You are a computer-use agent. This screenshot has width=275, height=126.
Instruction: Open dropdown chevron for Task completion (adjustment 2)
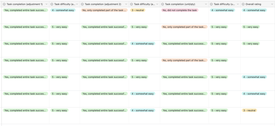(x=126, y=4)
